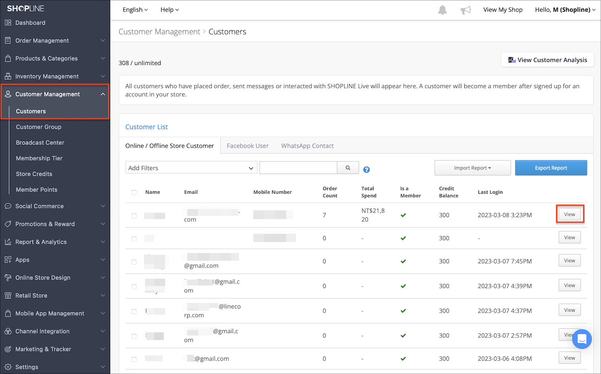Open the live chat bubble widget

pos(582,339)
